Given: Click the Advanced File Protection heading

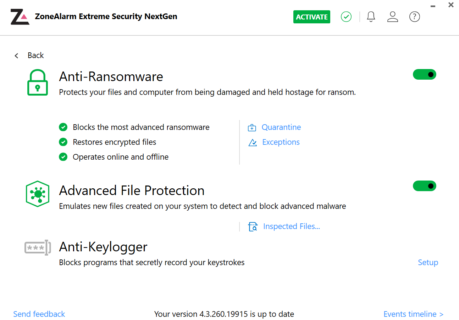Looking at the screenshot, I should (x=132, y=190).
